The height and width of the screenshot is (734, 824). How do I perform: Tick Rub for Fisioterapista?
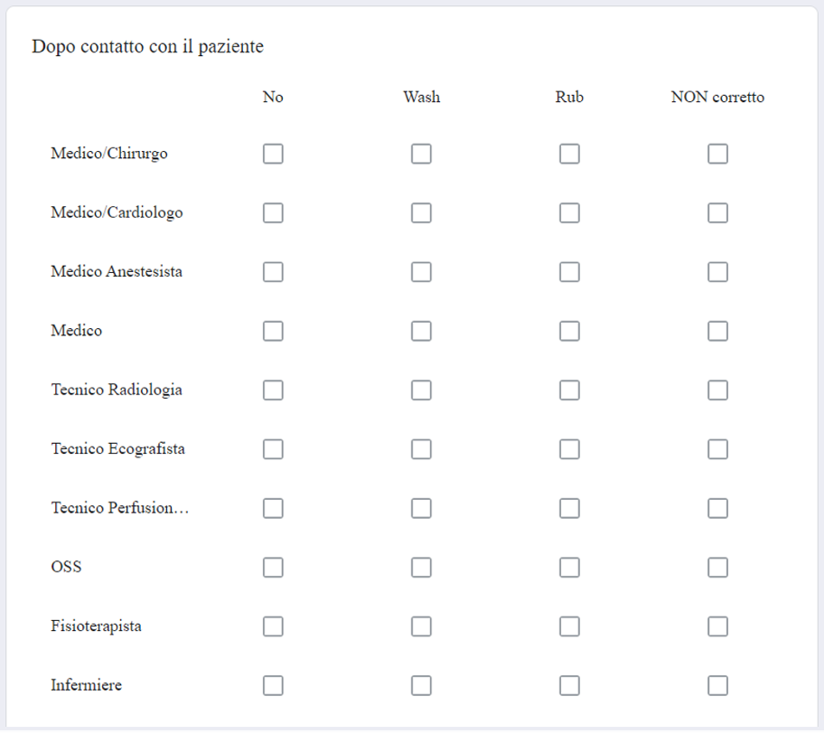coord(569,626)
